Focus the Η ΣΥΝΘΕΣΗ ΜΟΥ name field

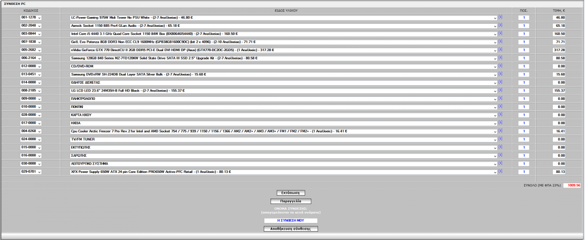pos(291,221)
